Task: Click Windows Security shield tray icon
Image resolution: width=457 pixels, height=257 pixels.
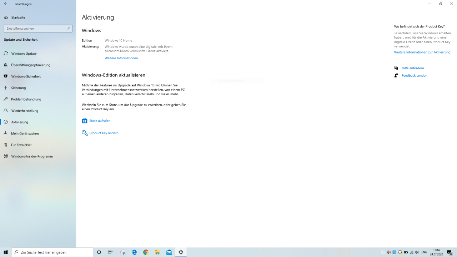Action: [400, 252]
